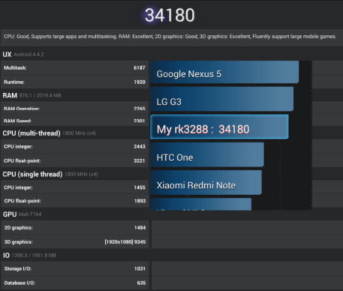Select single-thread CPU float-point 1893 row

click(75, 201)
